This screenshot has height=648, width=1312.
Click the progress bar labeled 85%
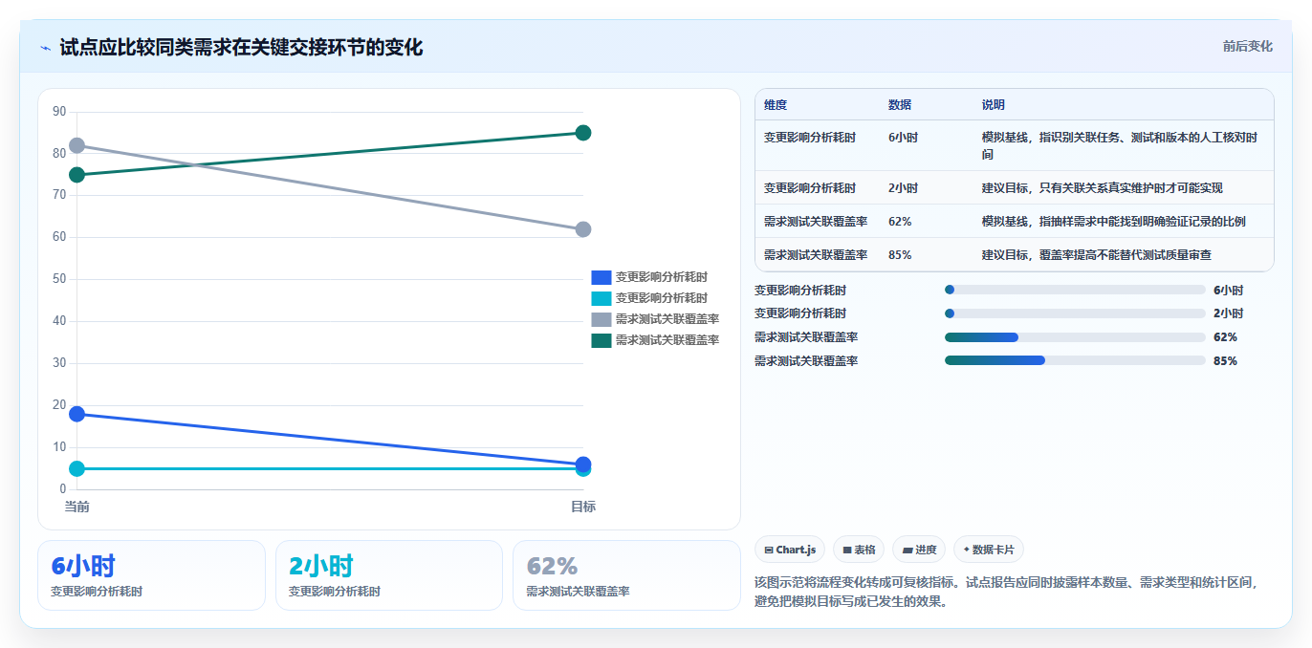click(x=1075, y=360)
